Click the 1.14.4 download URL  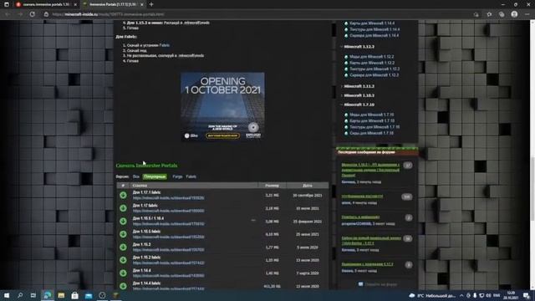pyautogui.click(x=168, y=276)
